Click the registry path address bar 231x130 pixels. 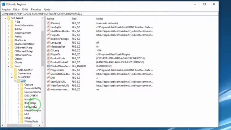(110, 14)
